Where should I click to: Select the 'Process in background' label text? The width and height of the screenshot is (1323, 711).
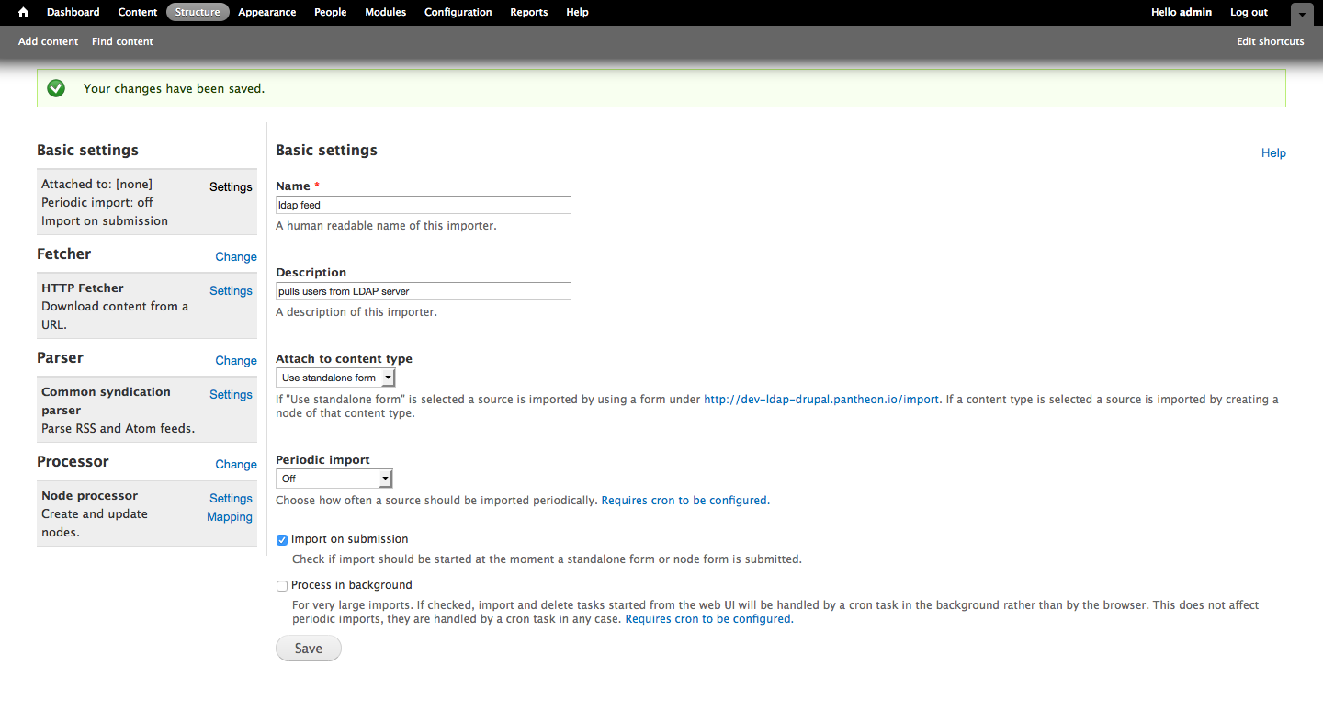pyautogui.click(x=352, y=585)
